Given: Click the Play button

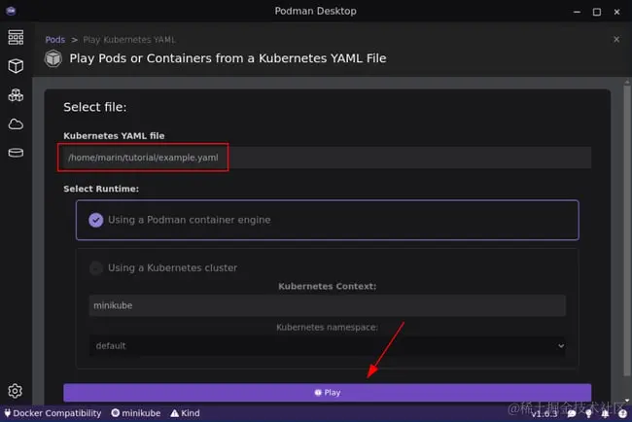Looking at the screenshot, I should 327,392.
